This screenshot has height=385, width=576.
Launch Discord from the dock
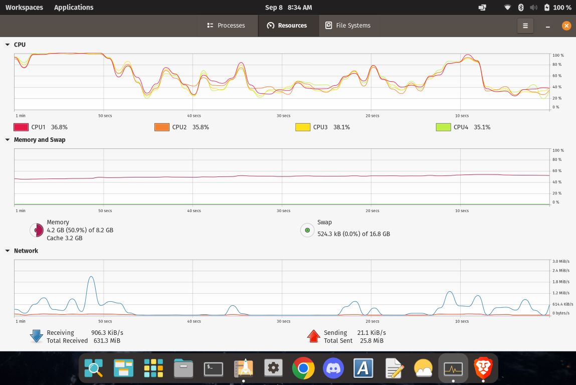333,368
